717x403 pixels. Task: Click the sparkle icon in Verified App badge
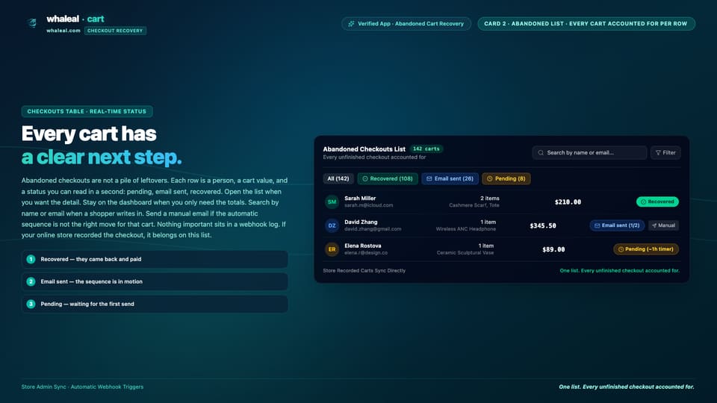351,24
